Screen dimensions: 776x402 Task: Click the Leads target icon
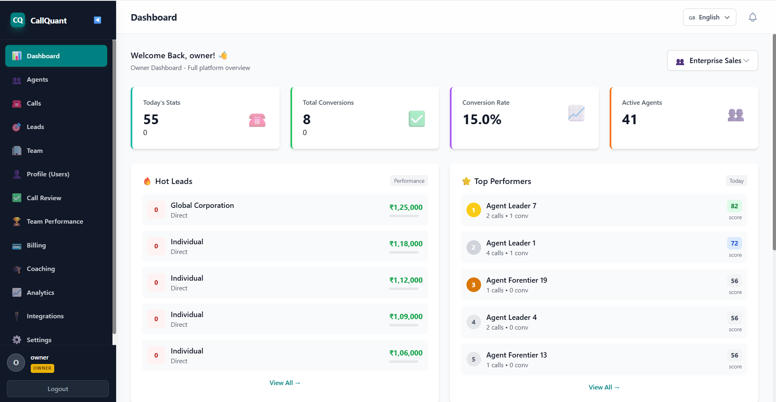pyautogui.click(x=17, y=127)
